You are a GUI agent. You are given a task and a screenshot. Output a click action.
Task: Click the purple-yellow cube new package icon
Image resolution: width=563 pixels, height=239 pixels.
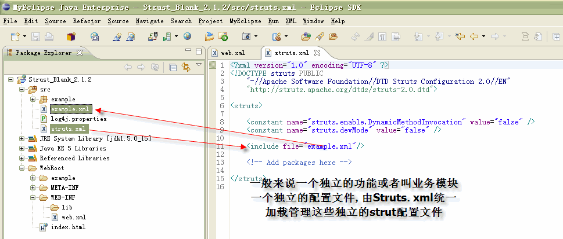click(71, 36)
